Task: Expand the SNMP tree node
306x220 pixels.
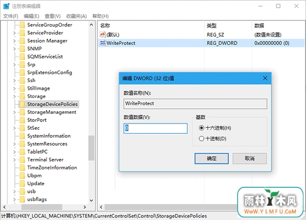Action: (14, 49)
